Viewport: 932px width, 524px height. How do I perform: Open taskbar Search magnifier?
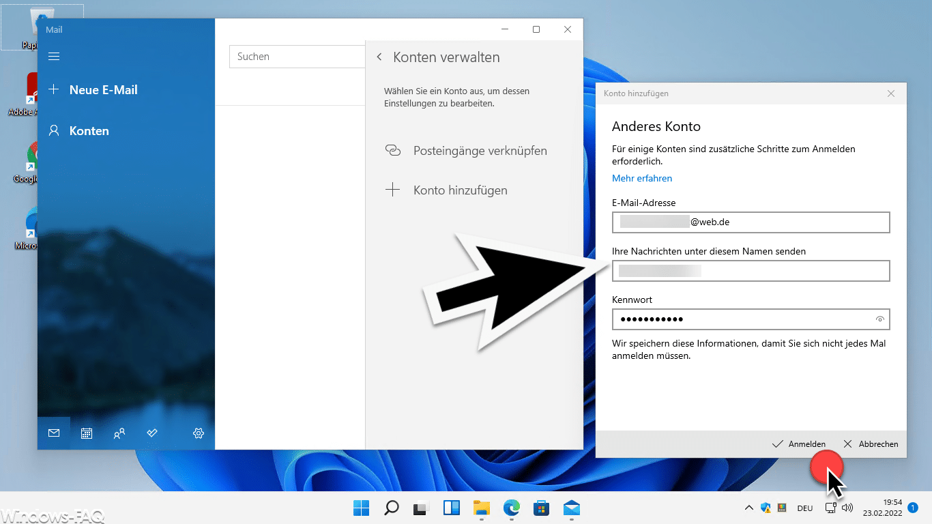click(392, 508)
